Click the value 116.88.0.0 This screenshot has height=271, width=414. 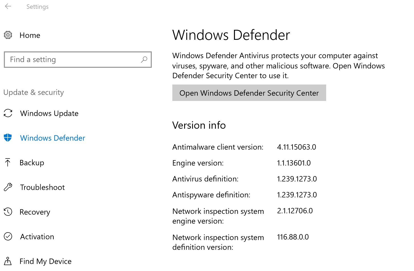293,237
